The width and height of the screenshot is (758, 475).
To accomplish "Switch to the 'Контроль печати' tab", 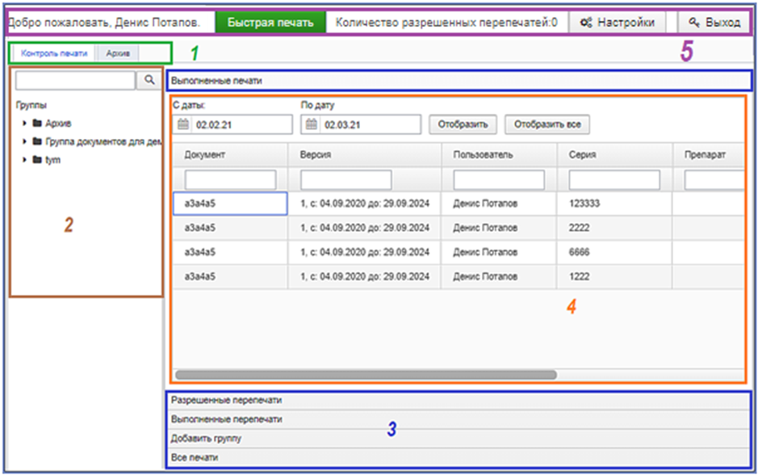I will coord(54,53).
